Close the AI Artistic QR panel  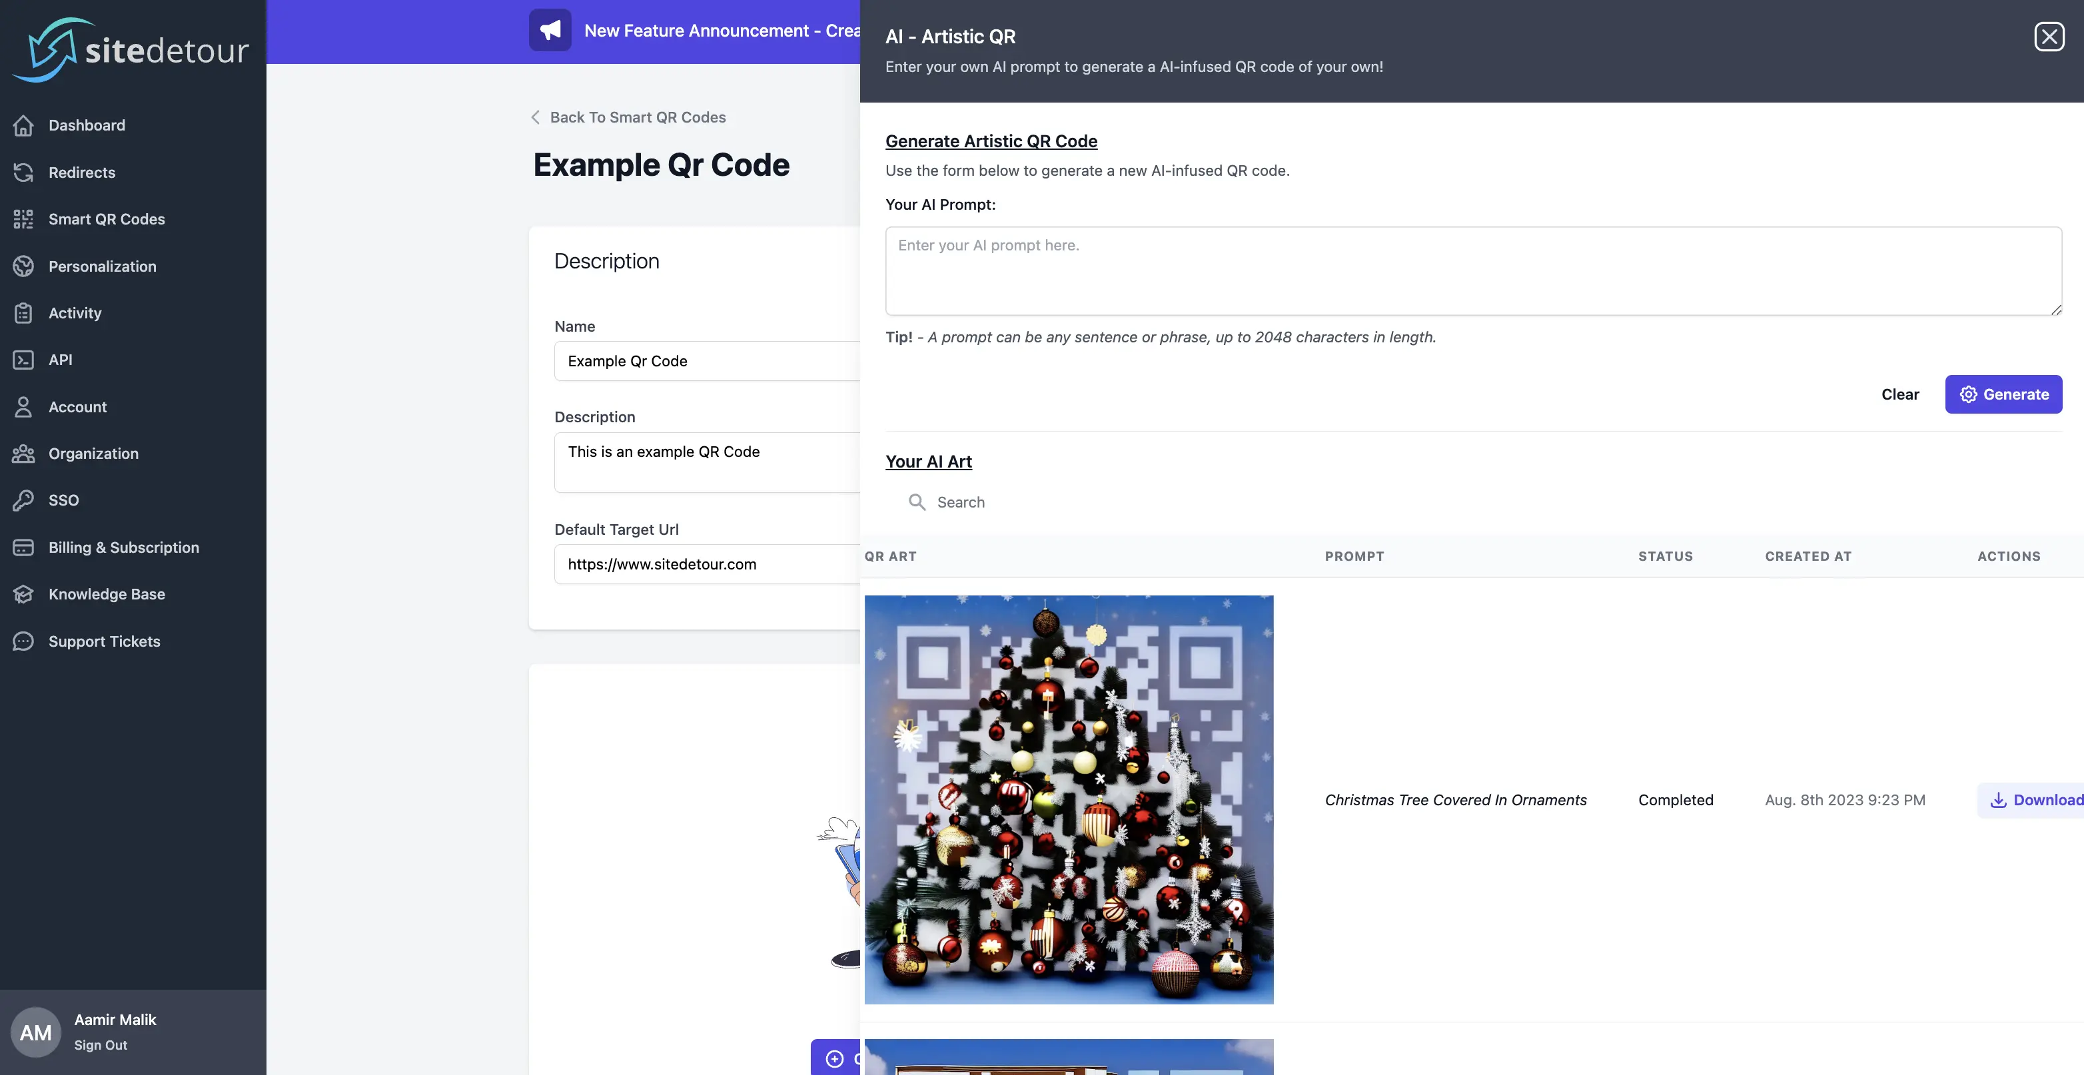click(x=2049, y=35)
